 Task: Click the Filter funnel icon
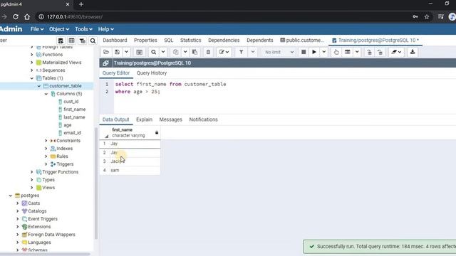point(241,52)
